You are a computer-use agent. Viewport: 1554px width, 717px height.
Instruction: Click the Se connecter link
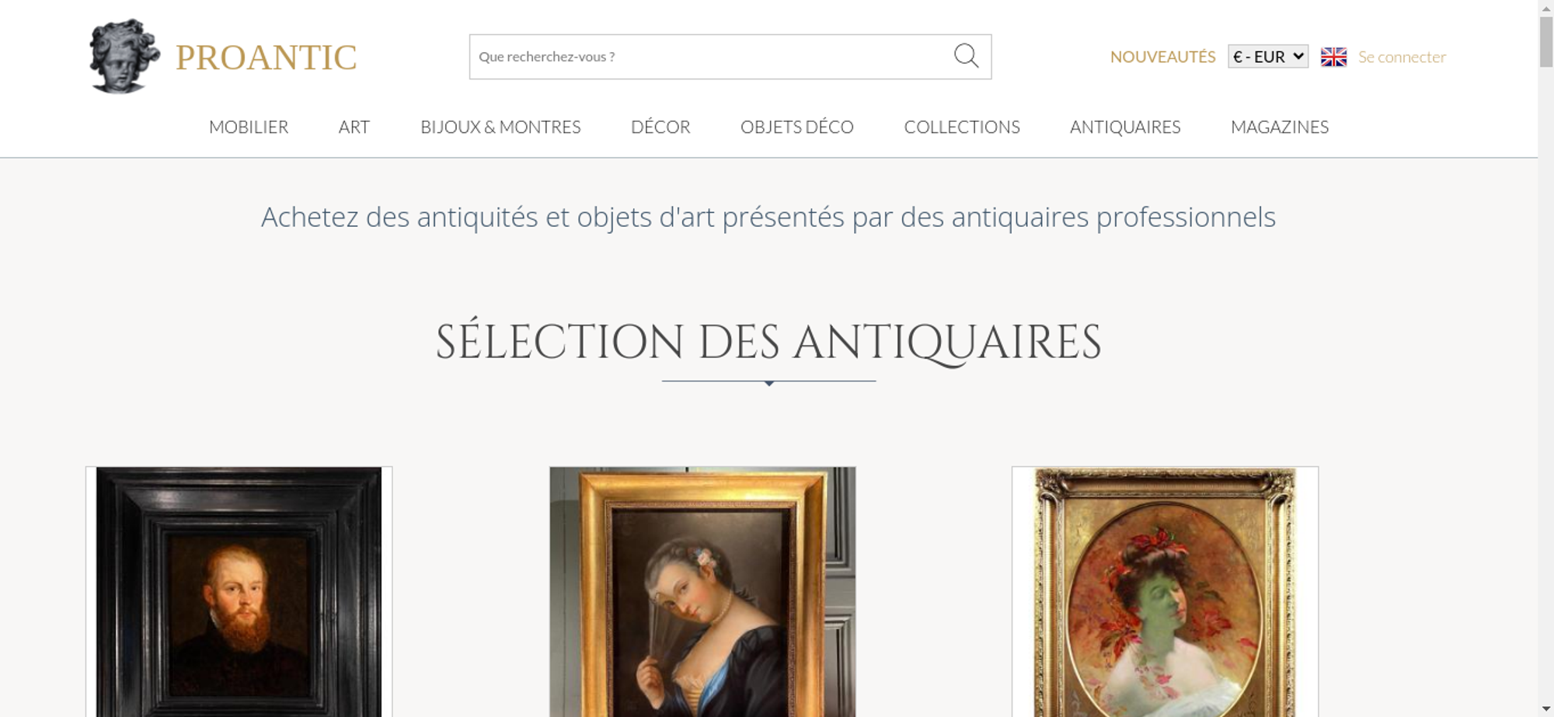tap(1402, 57)
